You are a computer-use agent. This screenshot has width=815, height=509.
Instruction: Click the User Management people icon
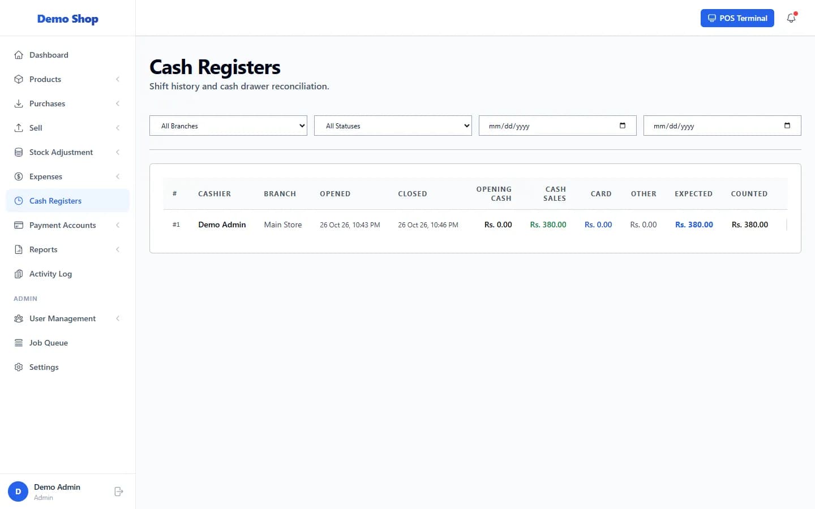pyautogui.click(x=19, y=318)
